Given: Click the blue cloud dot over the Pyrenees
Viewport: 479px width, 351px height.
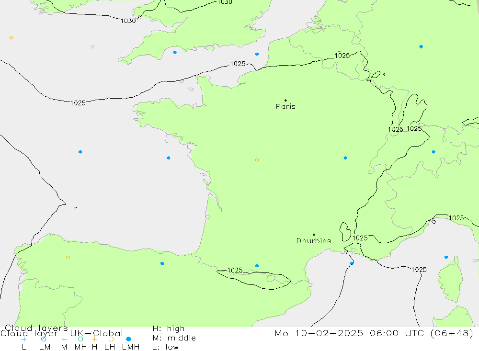Looking at the screenshot, I should 257,266.
